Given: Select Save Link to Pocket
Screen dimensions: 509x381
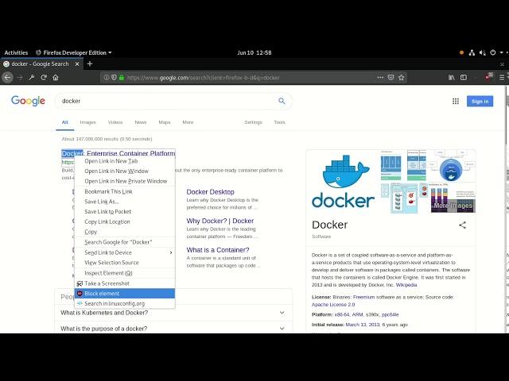Looking at the screenshot, I should 125,212.
